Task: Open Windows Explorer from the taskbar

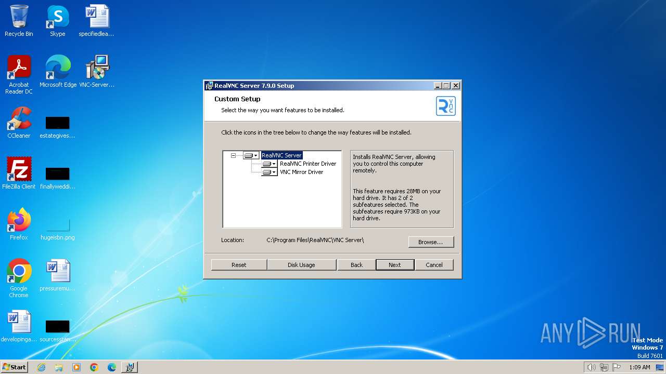Action: 59,367
